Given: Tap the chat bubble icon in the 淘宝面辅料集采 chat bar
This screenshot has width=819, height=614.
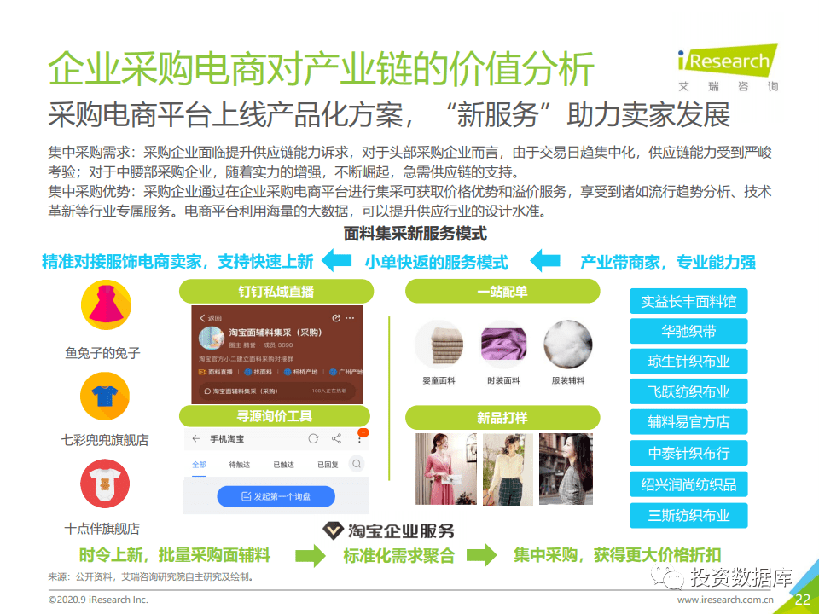Looking at the screenshot, I should (206, 391).
